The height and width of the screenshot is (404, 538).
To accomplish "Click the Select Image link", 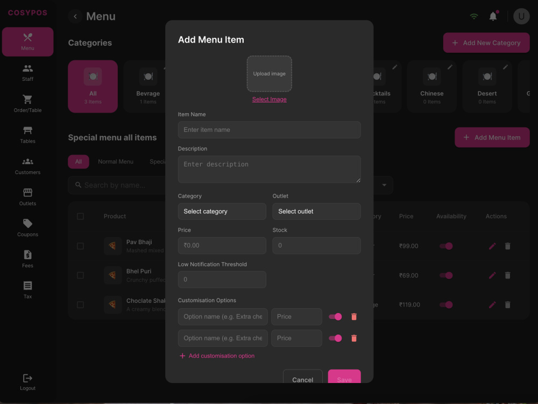I will (270, 99).
